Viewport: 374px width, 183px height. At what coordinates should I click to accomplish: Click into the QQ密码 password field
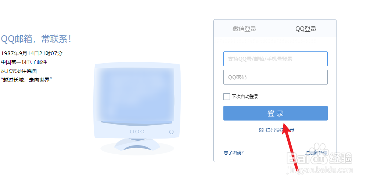point(276,77)
